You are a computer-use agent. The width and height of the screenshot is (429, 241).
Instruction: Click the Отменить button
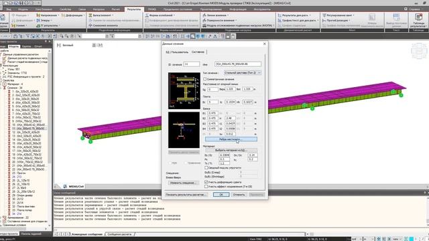[x=239, y=195]
